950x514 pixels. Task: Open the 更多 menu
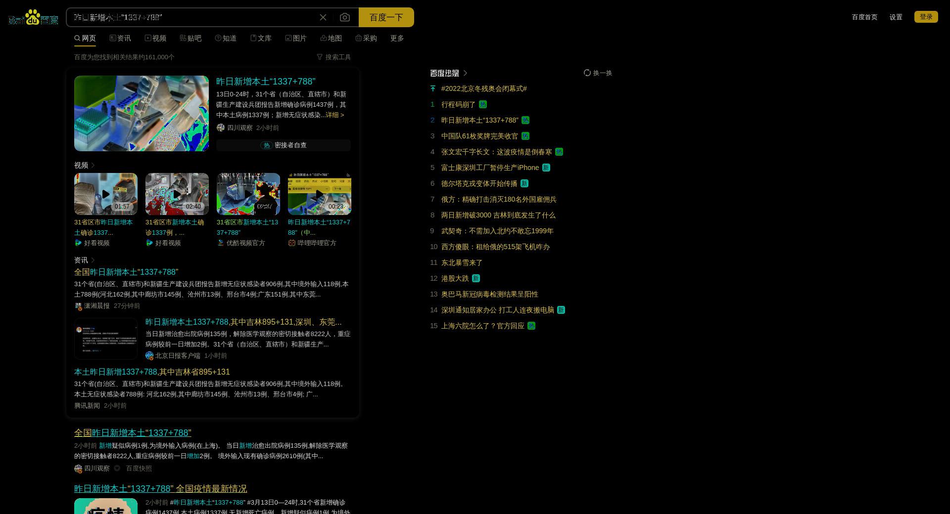pyautogui.click(x=397, y=38)
